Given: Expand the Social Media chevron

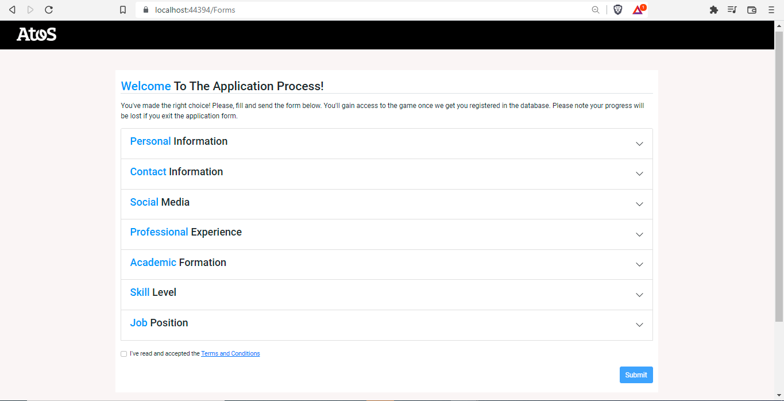Looking at the screenshot, I should click(x=639, y=205).
